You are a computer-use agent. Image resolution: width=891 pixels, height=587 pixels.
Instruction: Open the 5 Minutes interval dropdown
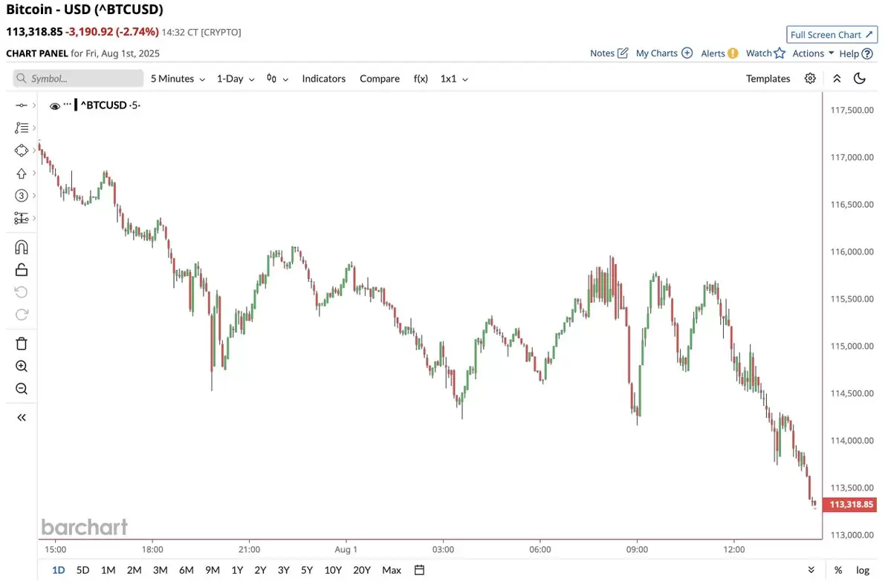pos(178,79)
